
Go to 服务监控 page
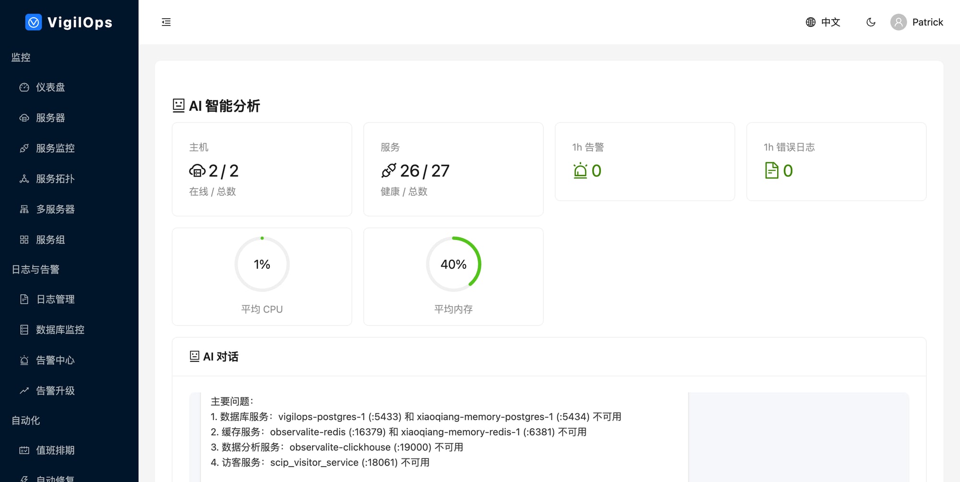pyautogui.click(x=69, y=148)
